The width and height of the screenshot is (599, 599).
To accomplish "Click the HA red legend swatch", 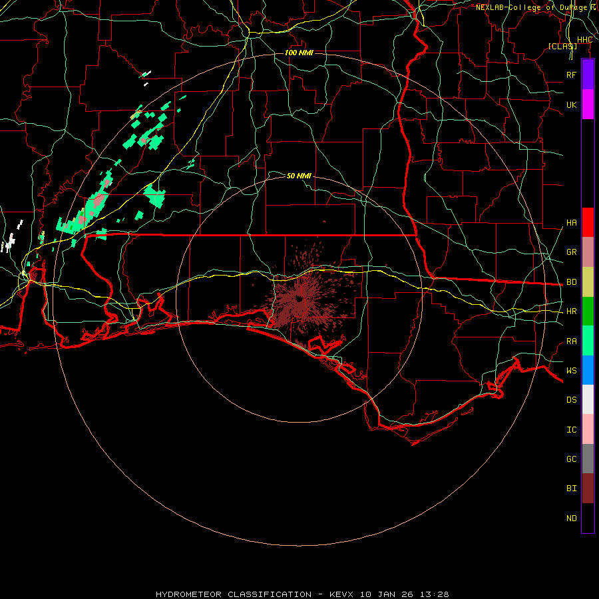I will click(x=588, y=222).
